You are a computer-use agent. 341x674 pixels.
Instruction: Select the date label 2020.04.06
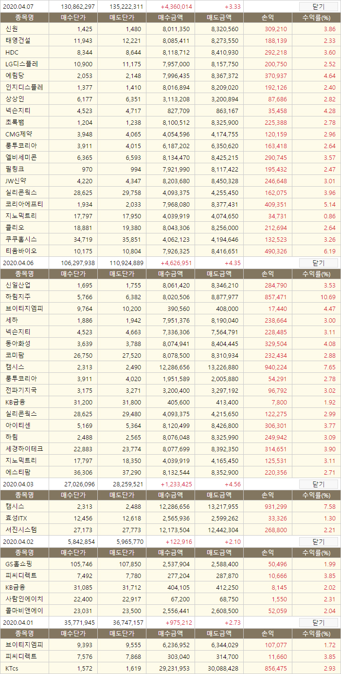(x=18, y=263)
